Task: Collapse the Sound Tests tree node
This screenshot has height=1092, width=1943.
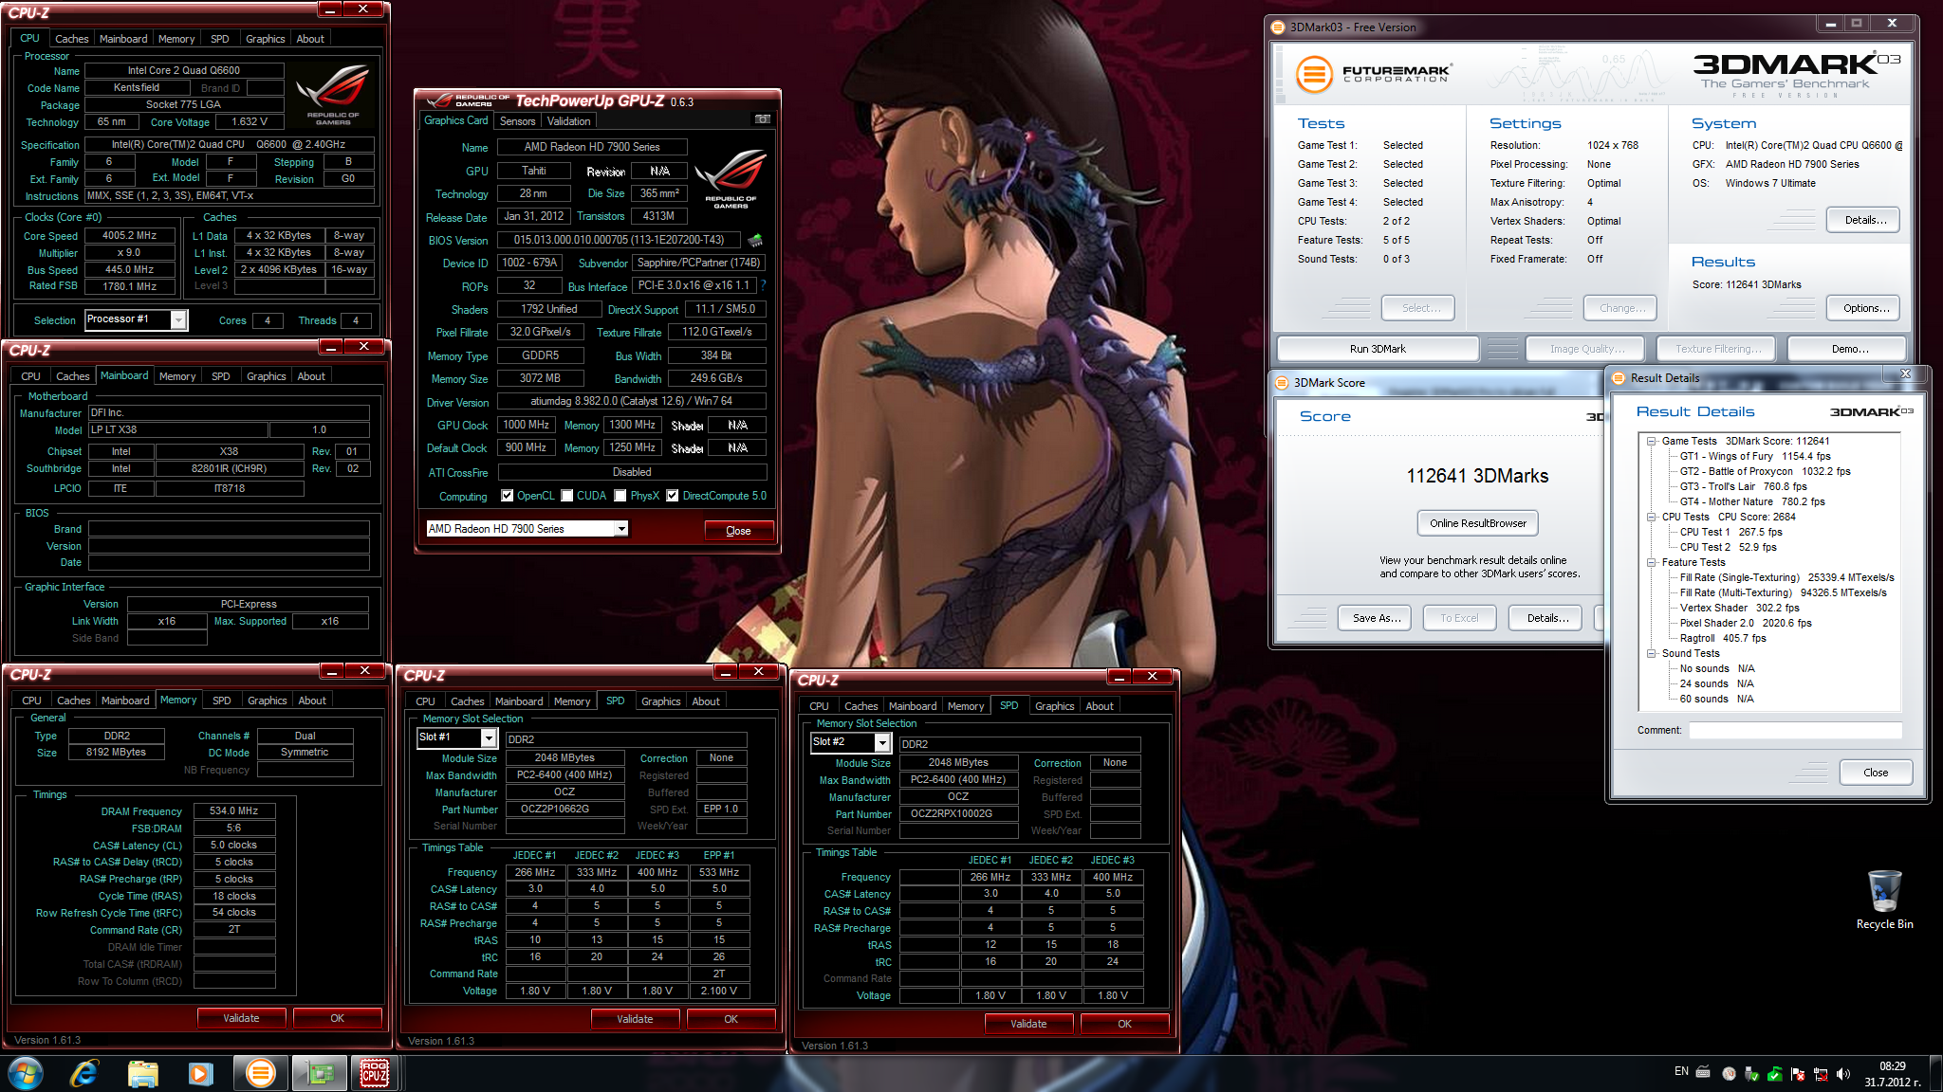Action: (x=1652, y=653)
